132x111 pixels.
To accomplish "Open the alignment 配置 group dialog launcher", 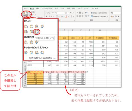I will click(108, 20).
